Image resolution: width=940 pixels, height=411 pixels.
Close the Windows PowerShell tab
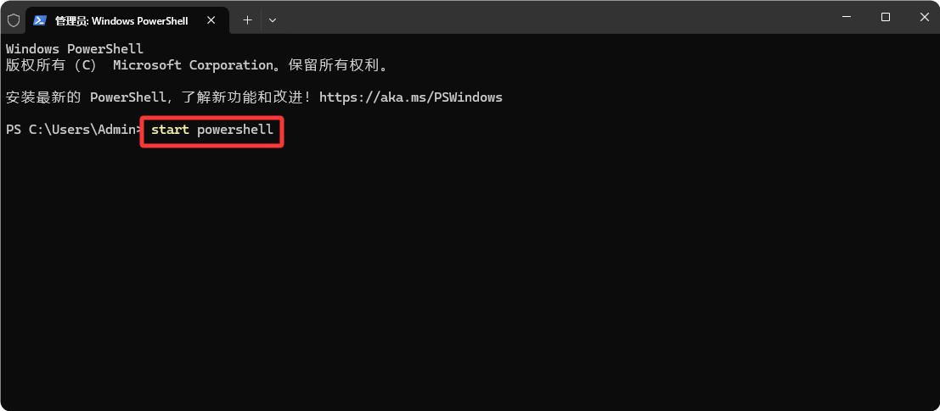(211, 20)
